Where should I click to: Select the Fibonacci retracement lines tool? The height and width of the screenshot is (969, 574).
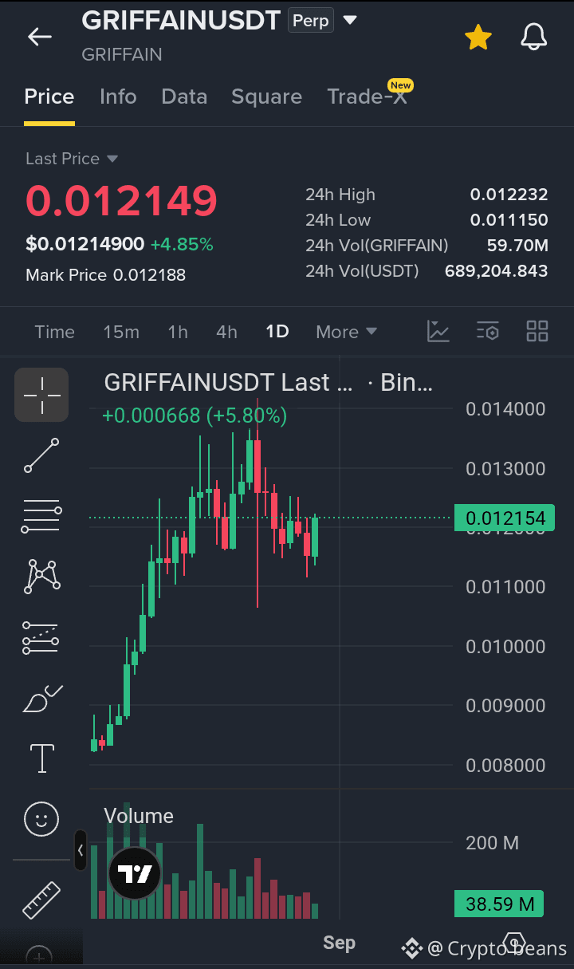[x=41, y=516]
